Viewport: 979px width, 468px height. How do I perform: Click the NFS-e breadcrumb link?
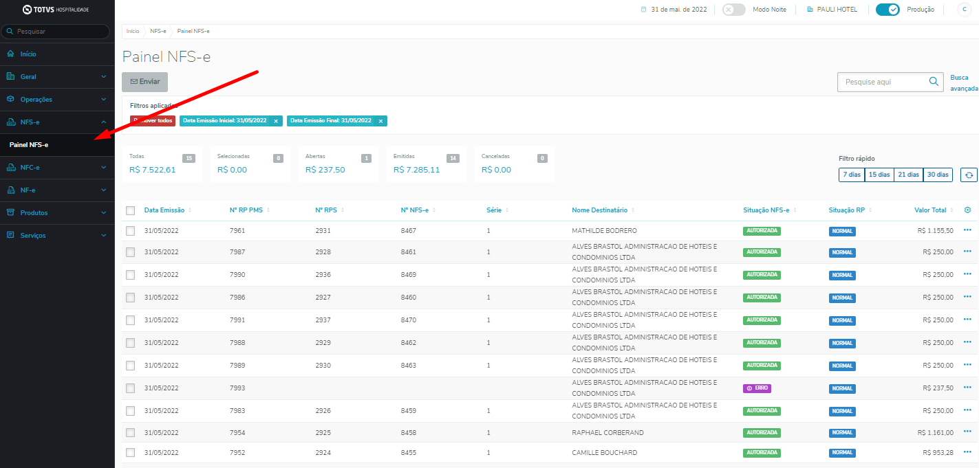coord(158,32)
